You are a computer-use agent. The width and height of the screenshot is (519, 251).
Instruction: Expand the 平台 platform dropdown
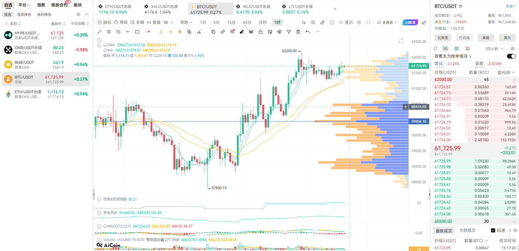24,5
